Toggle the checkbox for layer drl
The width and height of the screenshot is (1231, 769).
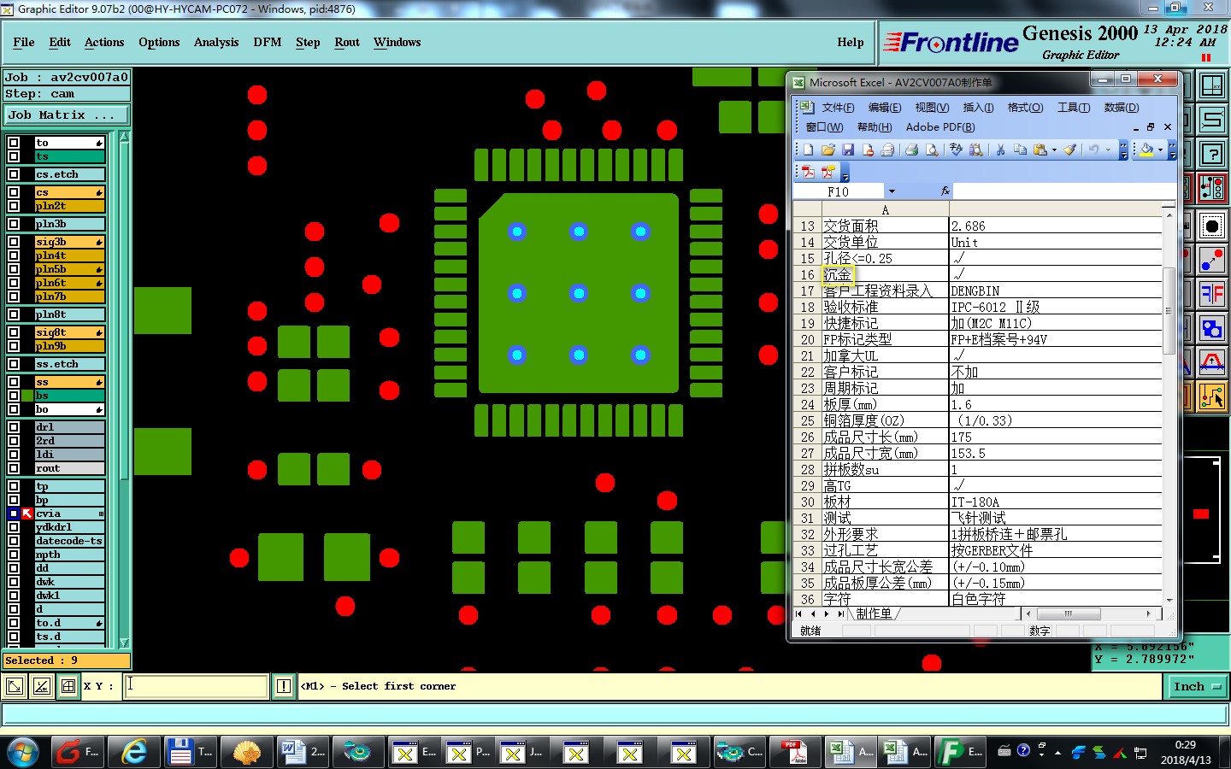(14, 427)
